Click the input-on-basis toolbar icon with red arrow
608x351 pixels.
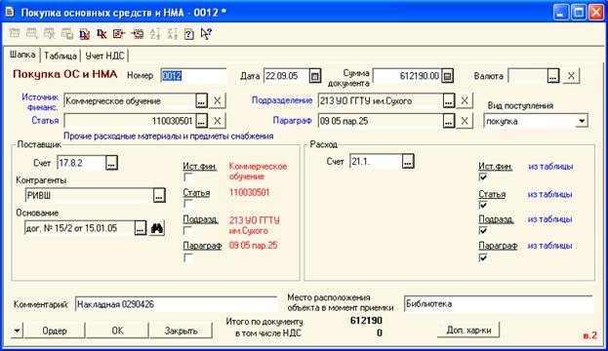(x=119, y=34)
